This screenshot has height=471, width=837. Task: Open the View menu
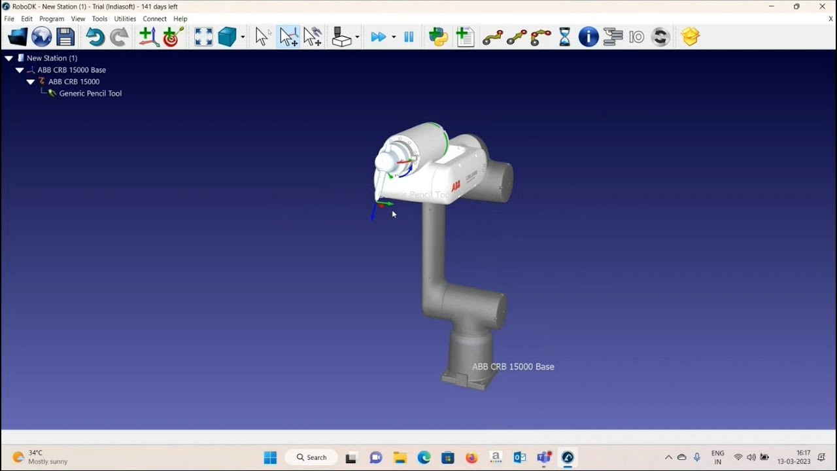click(x=78, y=19)
